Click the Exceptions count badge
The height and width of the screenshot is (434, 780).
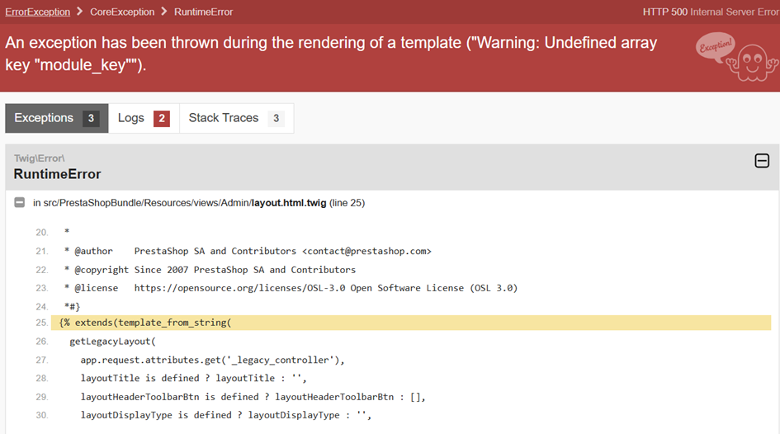92,119
